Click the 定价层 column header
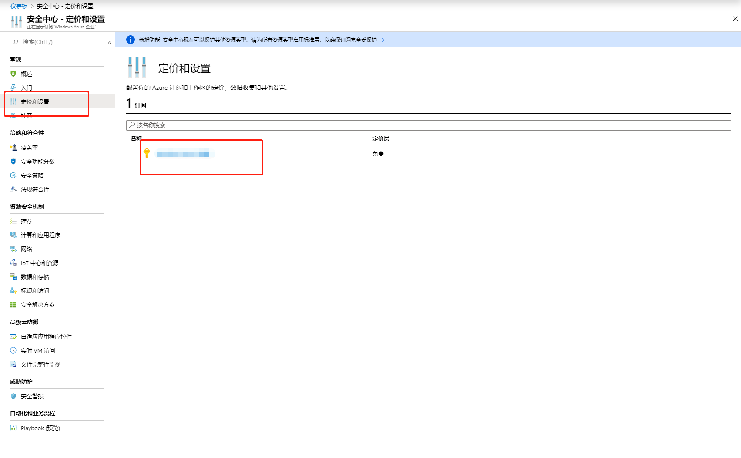The width and height of the screenshot is (741, 458). point(381,138)
